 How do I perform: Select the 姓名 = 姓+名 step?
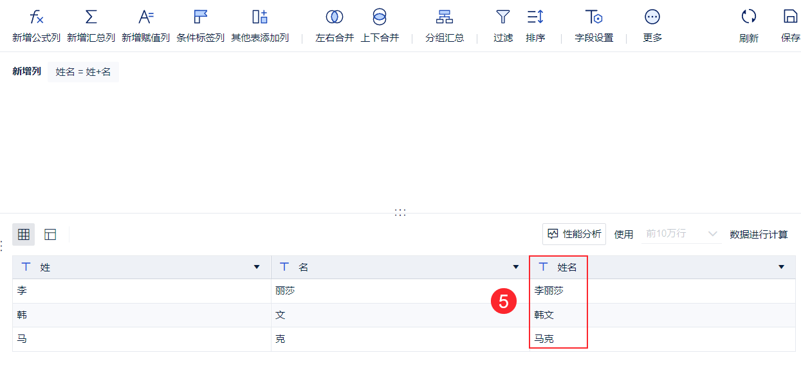(x=83, y=72)
